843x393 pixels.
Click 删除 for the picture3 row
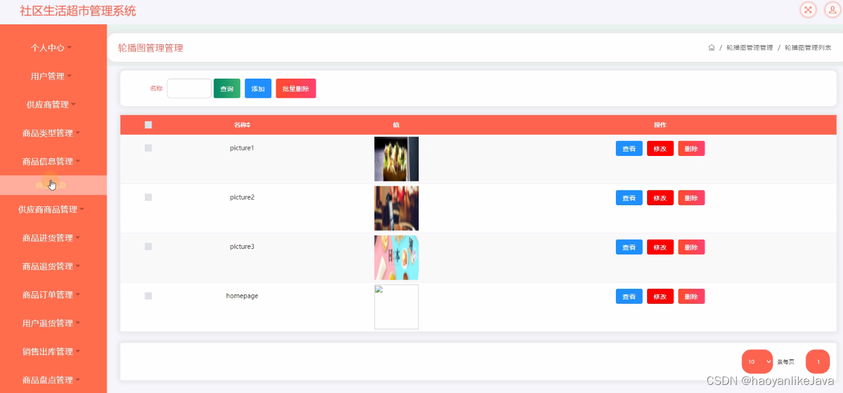pyautogui.click(x=691, y=247)
